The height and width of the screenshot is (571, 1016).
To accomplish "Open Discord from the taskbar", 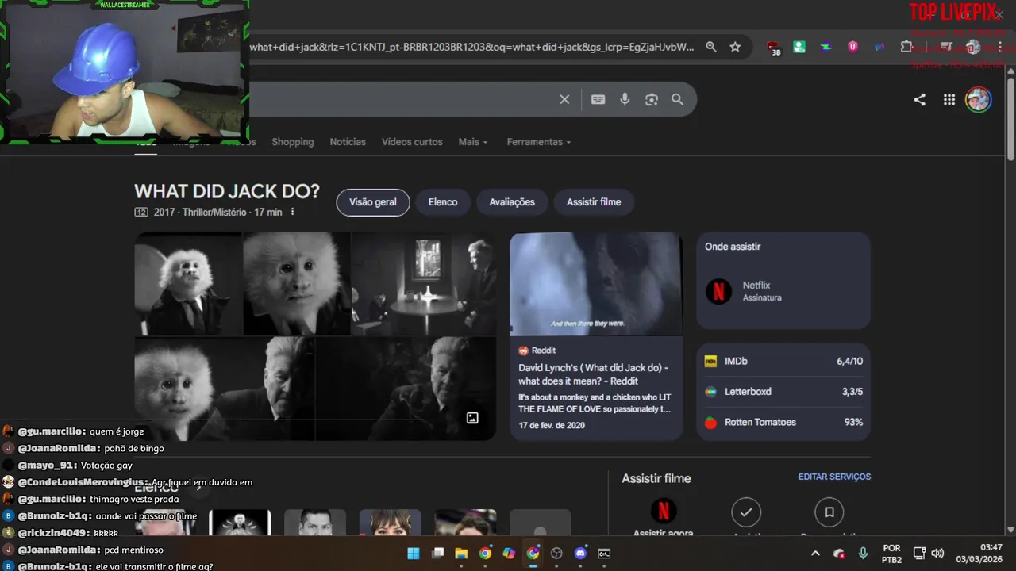I will [580, 553].
